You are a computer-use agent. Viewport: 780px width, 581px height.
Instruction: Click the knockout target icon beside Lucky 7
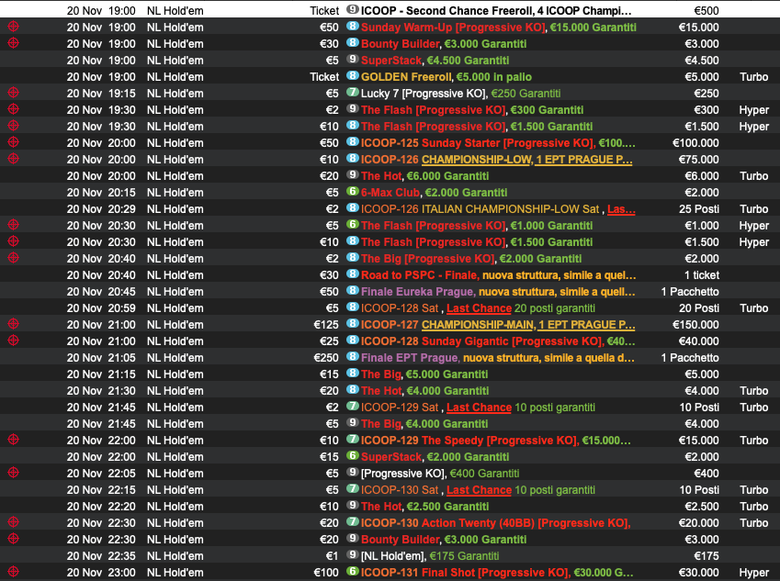(14, 93)
